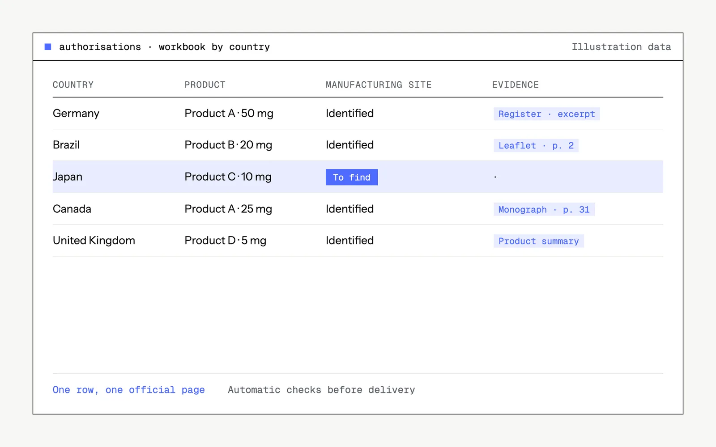
Task: Click 'Identified' in the Brazil row
Action: click(x=349, y=145)
